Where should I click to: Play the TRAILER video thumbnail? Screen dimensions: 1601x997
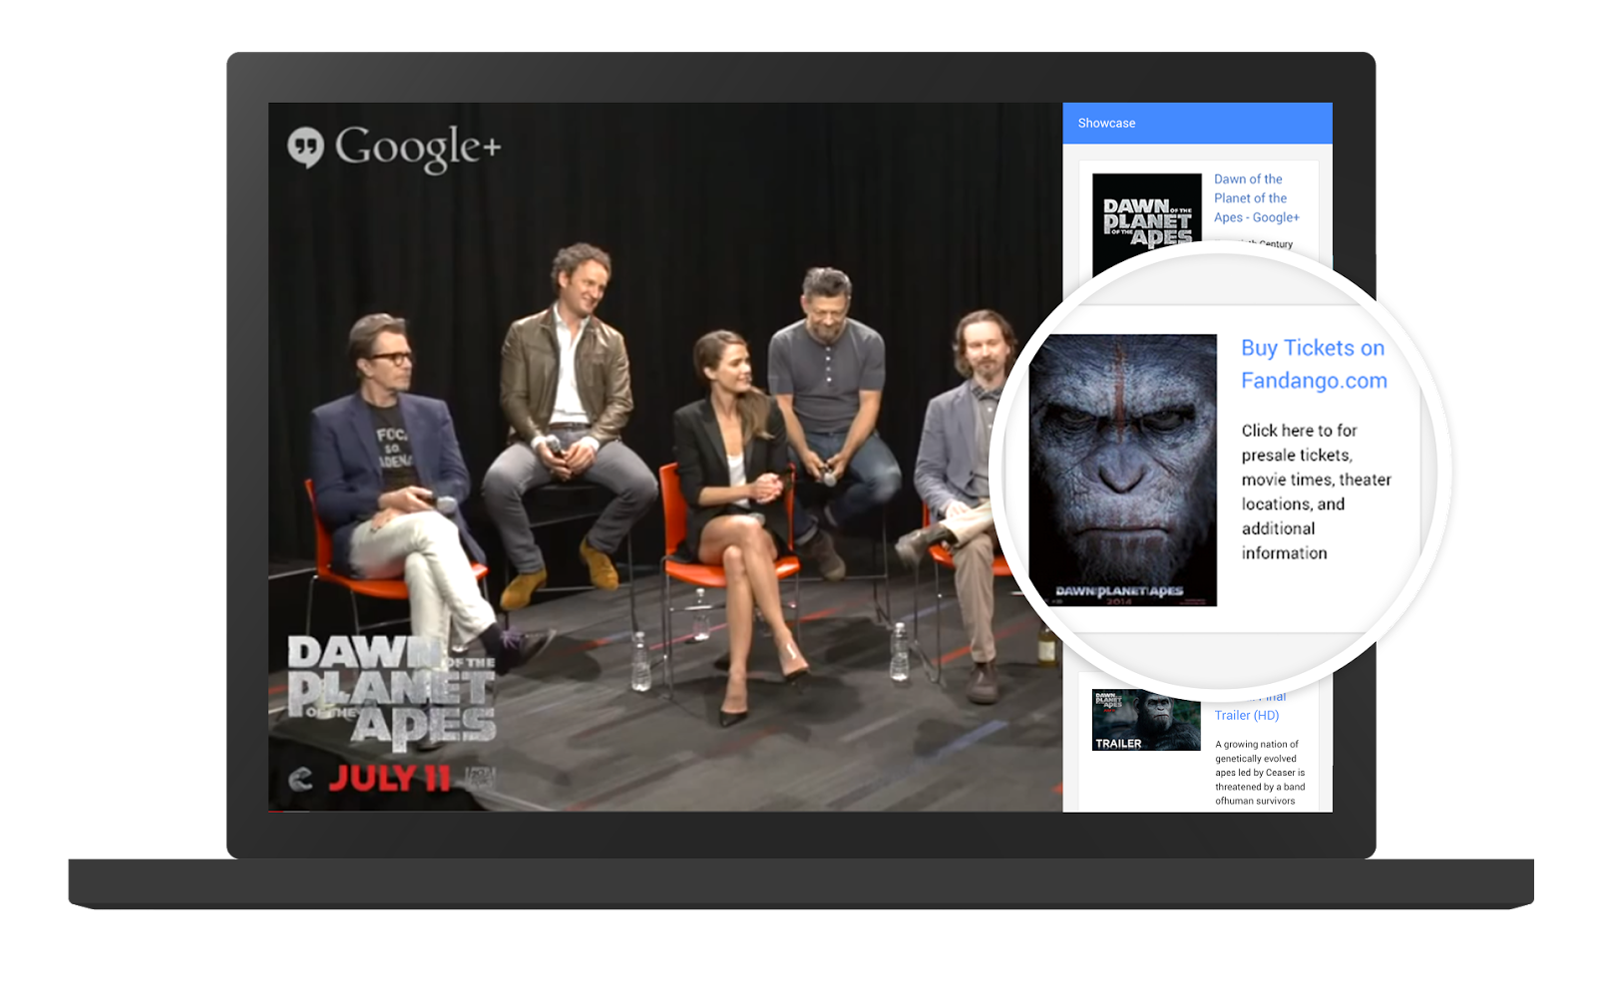[1146, 721]
